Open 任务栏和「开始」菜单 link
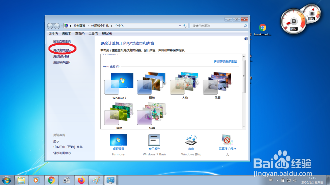This screenshot has width=330, height=185. pyautogui.click(x=68, y=147)
